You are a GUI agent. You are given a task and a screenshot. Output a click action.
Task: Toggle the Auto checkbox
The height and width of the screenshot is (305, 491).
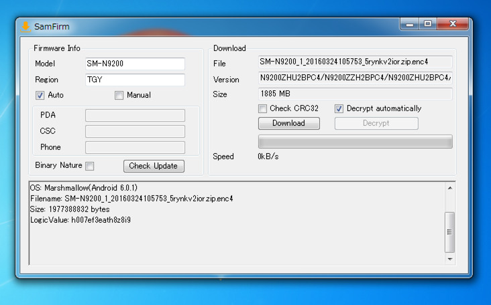click(x=40, y=95)
